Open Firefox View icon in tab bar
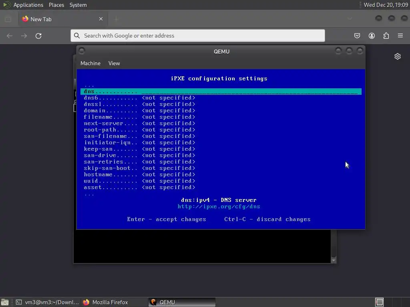This screenshot has height=307, width=410. (x=8, y=19)
